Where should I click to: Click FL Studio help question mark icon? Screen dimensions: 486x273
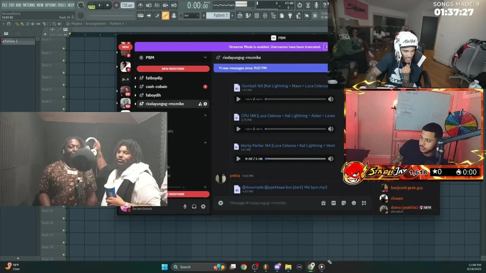click(x=325, y=5)
